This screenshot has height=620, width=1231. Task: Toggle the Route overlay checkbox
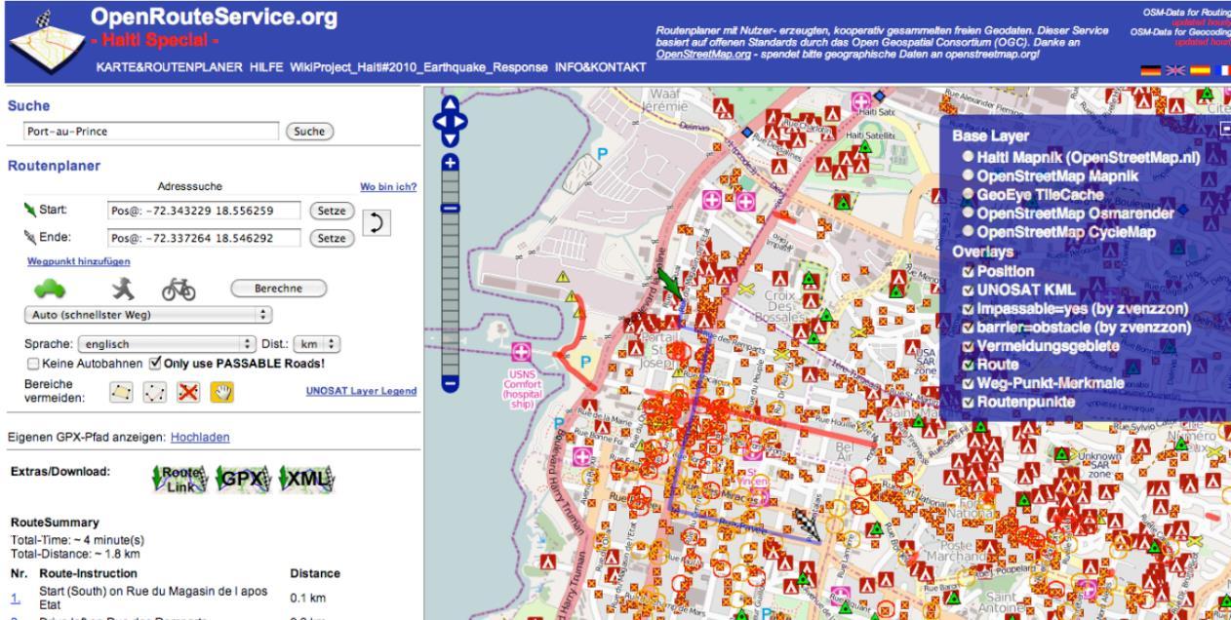(968, 365)
